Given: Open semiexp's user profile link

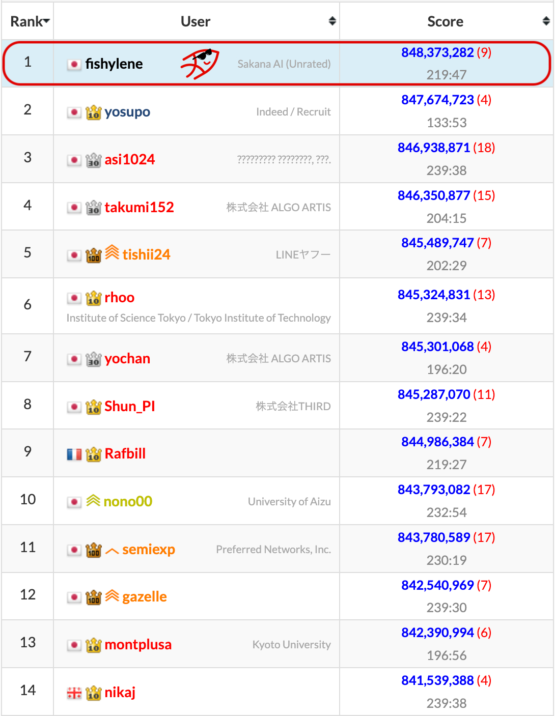Looking at the screenshot, I should click(148, 550).
